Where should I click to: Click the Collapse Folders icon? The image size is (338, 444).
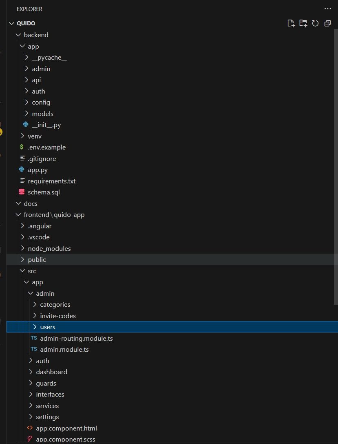coord(327,23)
